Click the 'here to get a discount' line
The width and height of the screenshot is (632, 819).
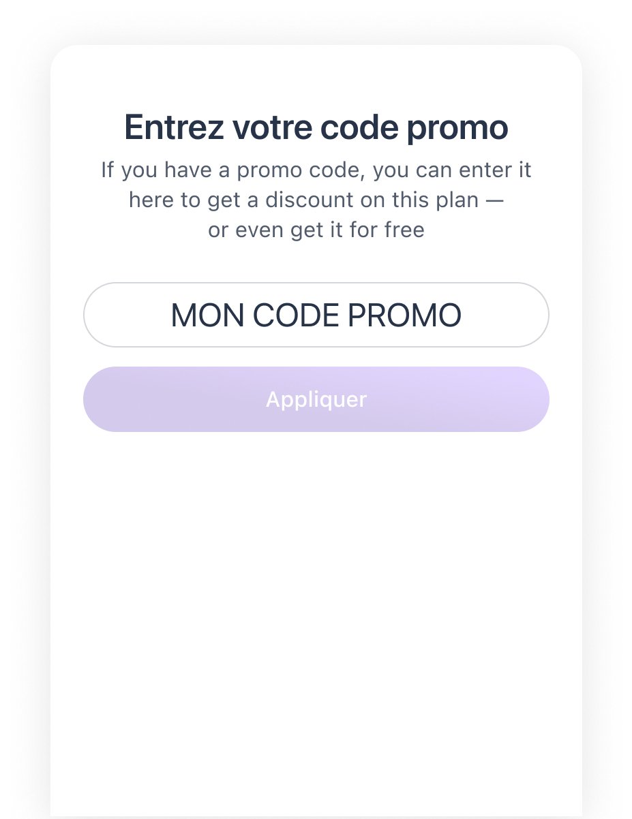click(x=316, y=200)
